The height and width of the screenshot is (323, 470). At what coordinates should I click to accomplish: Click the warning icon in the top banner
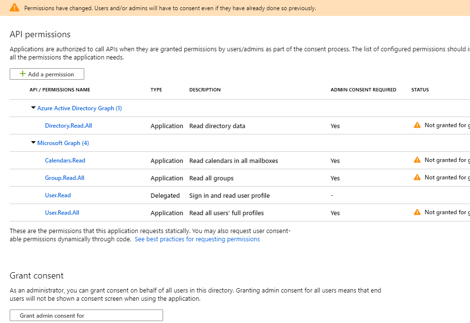tap(15, 8)
